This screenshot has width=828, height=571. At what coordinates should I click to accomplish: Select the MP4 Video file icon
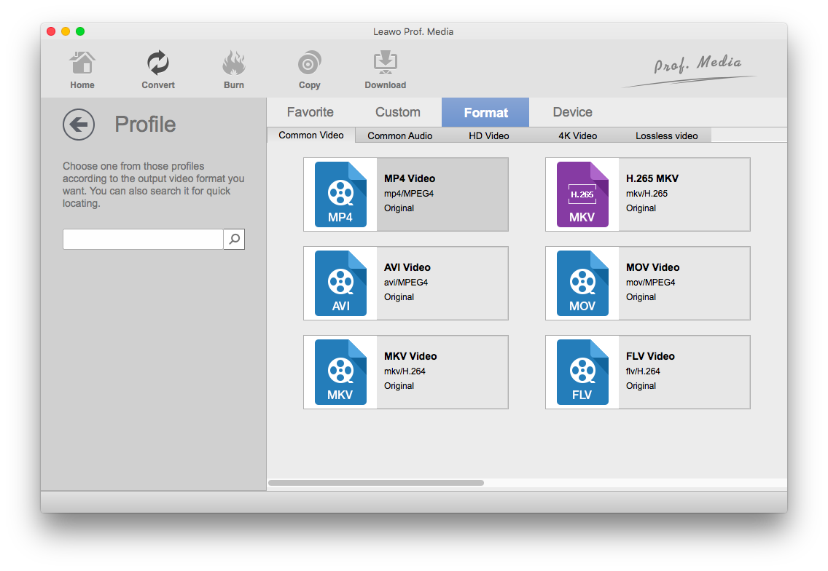[x=340, y=194]
